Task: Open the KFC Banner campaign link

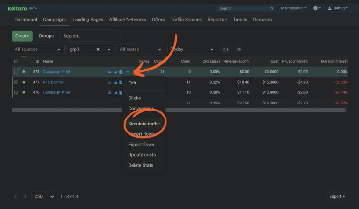Action: pos(53,82)
